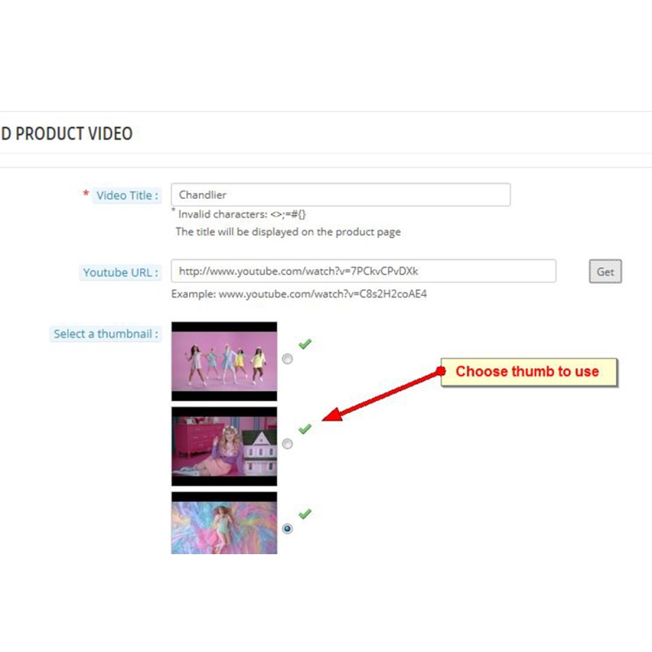Click the selected radio for pastel swirl thumbnail
This screenshot has width=652, height=652.
tap(287, 528)
